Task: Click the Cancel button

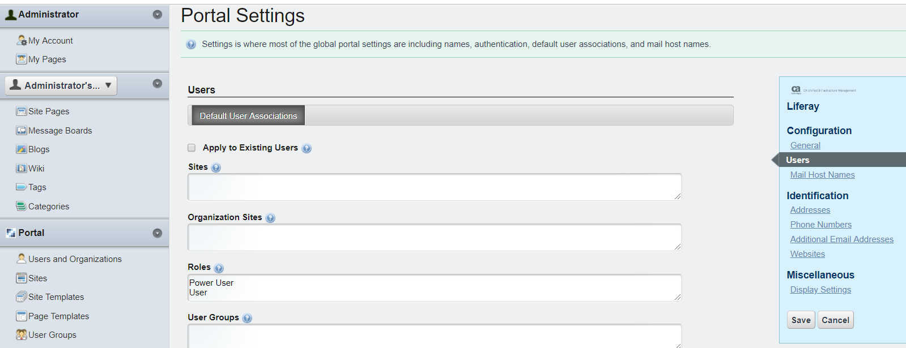Action: [835, 320]
